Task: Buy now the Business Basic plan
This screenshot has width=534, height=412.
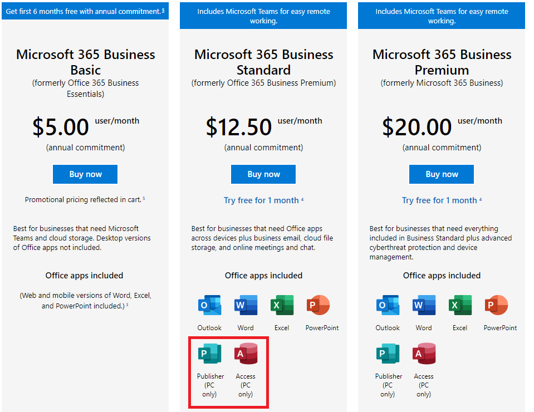Action: point(85,174)
